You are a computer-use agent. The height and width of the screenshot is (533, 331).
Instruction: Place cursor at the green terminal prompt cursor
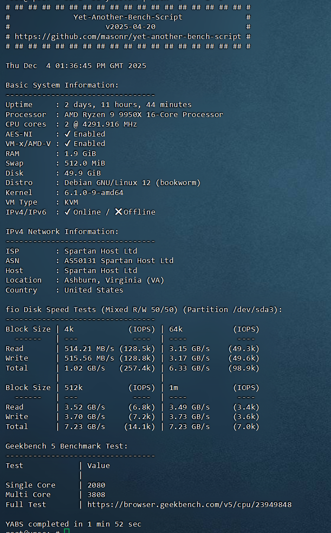66,531
